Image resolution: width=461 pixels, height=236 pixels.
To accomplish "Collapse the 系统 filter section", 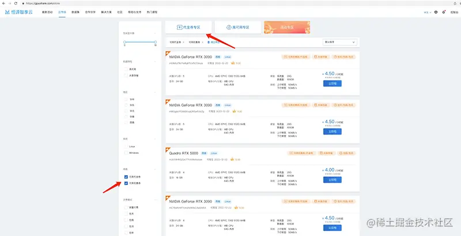I will pos(155,139).
